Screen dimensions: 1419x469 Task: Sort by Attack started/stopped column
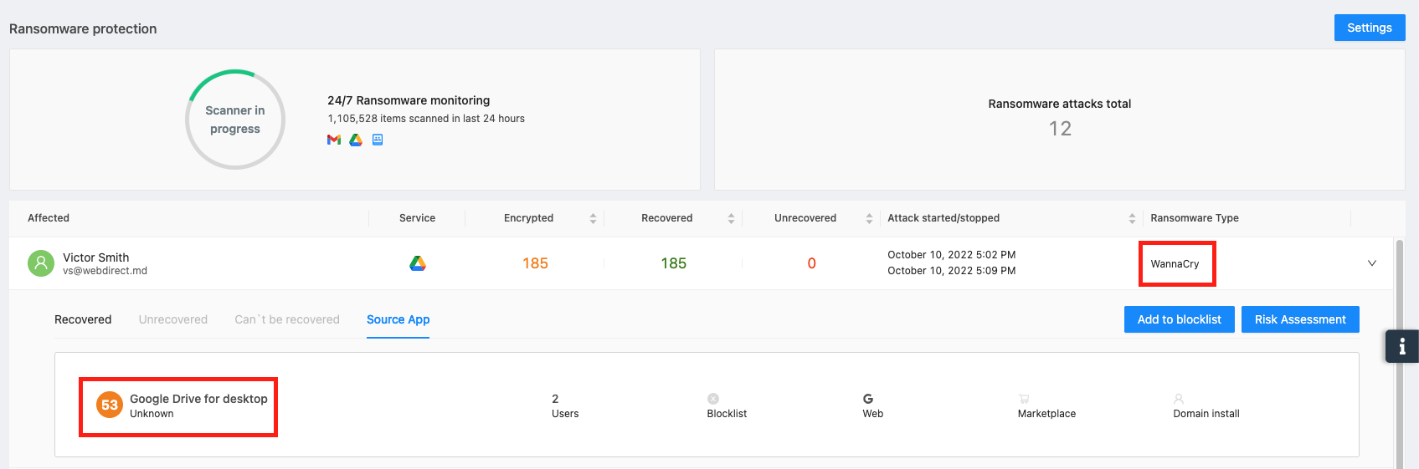coord(1132,218)
